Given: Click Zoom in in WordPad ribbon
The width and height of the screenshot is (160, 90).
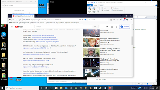Looking at the screenshot, I should [x=90, y=10].
